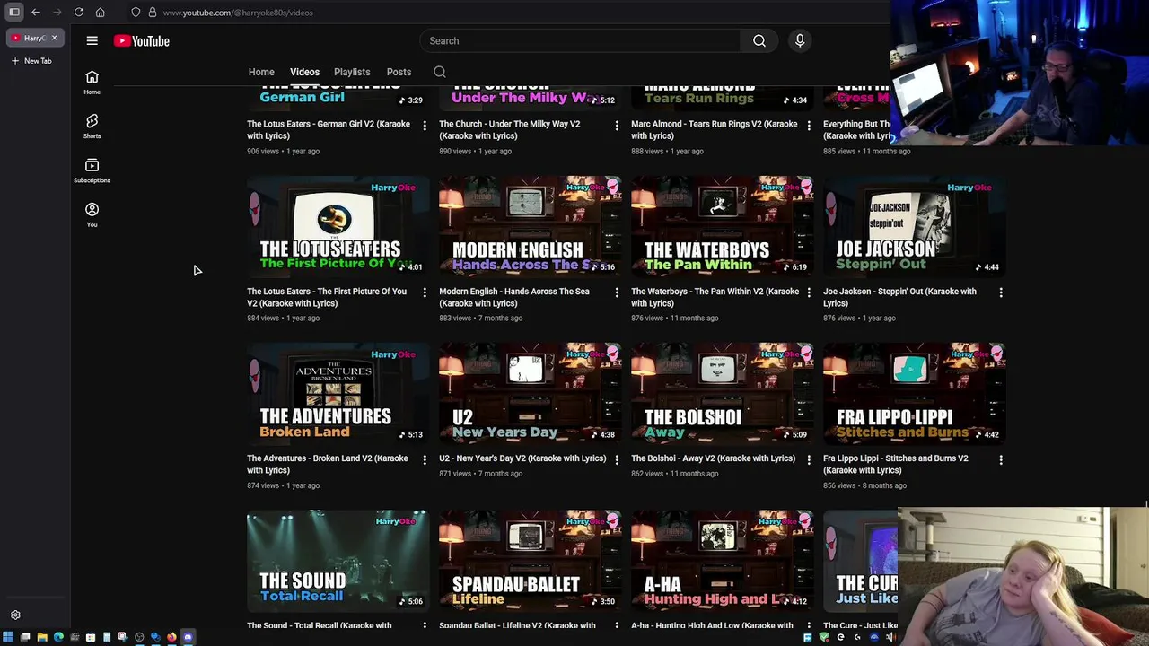Close the HarryOke browser tab
1149x646 pixels.
54,38
